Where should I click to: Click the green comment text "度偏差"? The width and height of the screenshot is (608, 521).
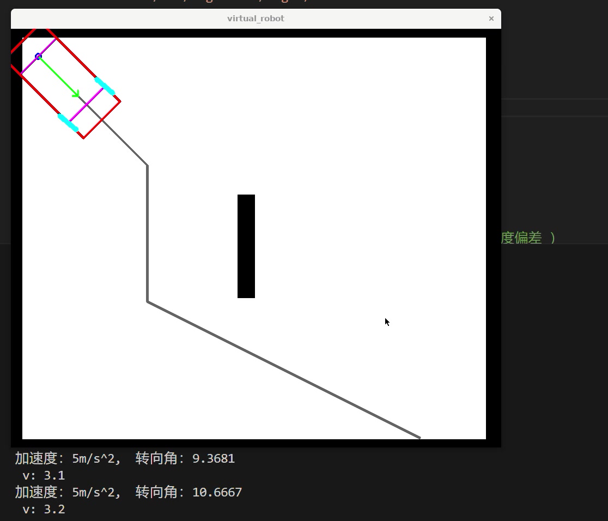tap(521, 238)
